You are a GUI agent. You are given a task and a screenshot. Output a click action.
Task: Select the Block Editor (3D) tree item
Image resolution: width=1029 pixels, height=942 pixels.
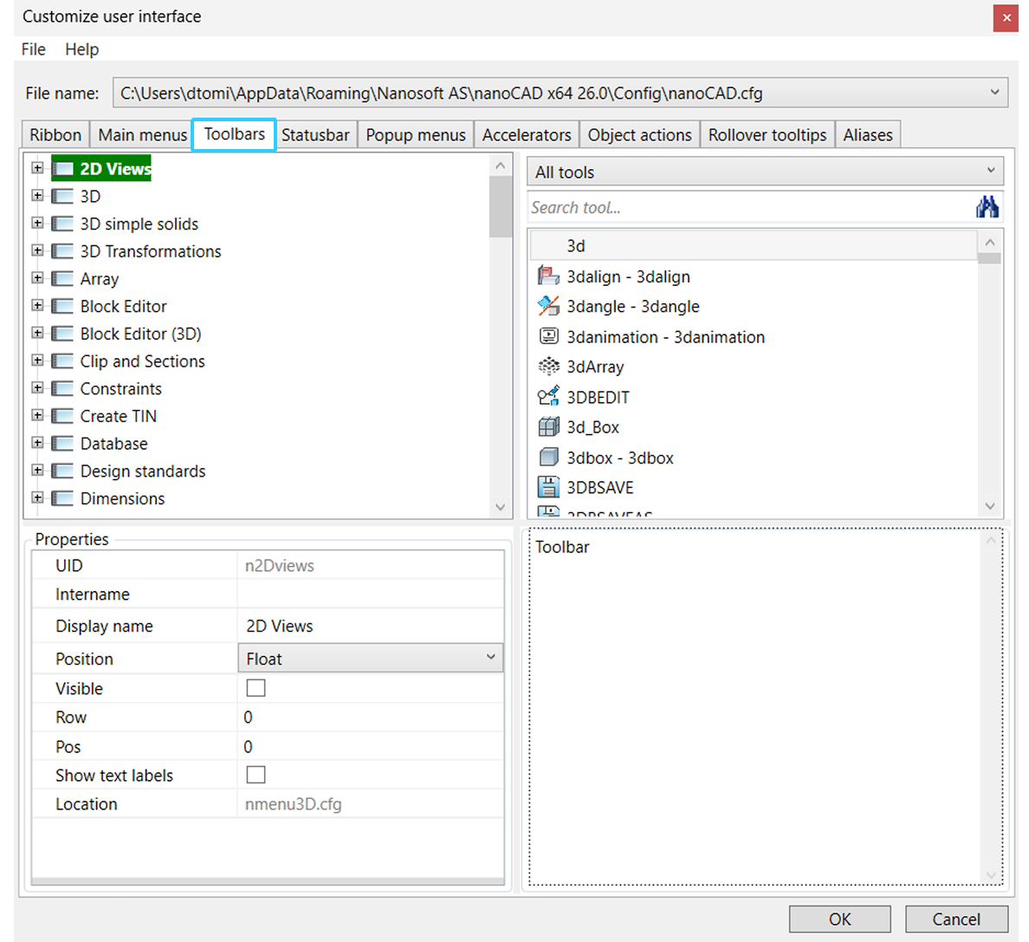(x=140, y=335)
